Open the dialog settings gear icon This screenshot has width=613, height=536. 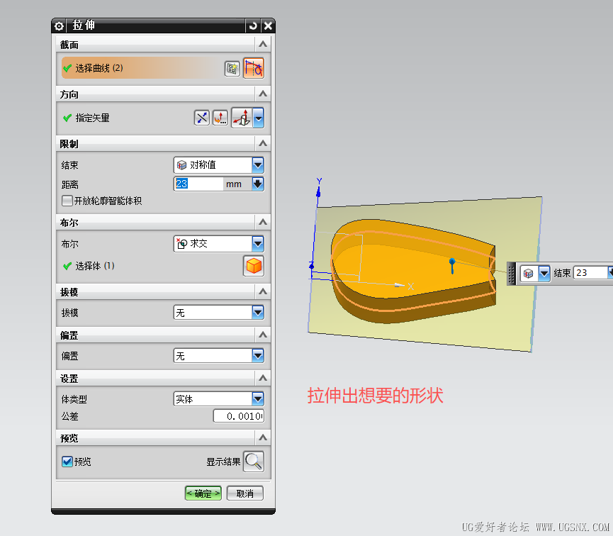pos(59,26)
